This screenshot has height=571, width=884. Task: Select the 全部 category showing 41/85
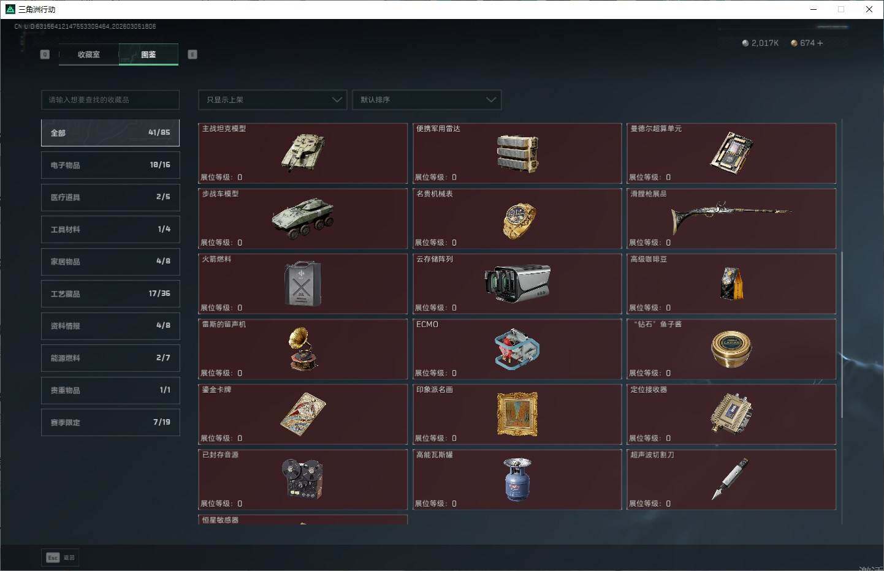110,133
